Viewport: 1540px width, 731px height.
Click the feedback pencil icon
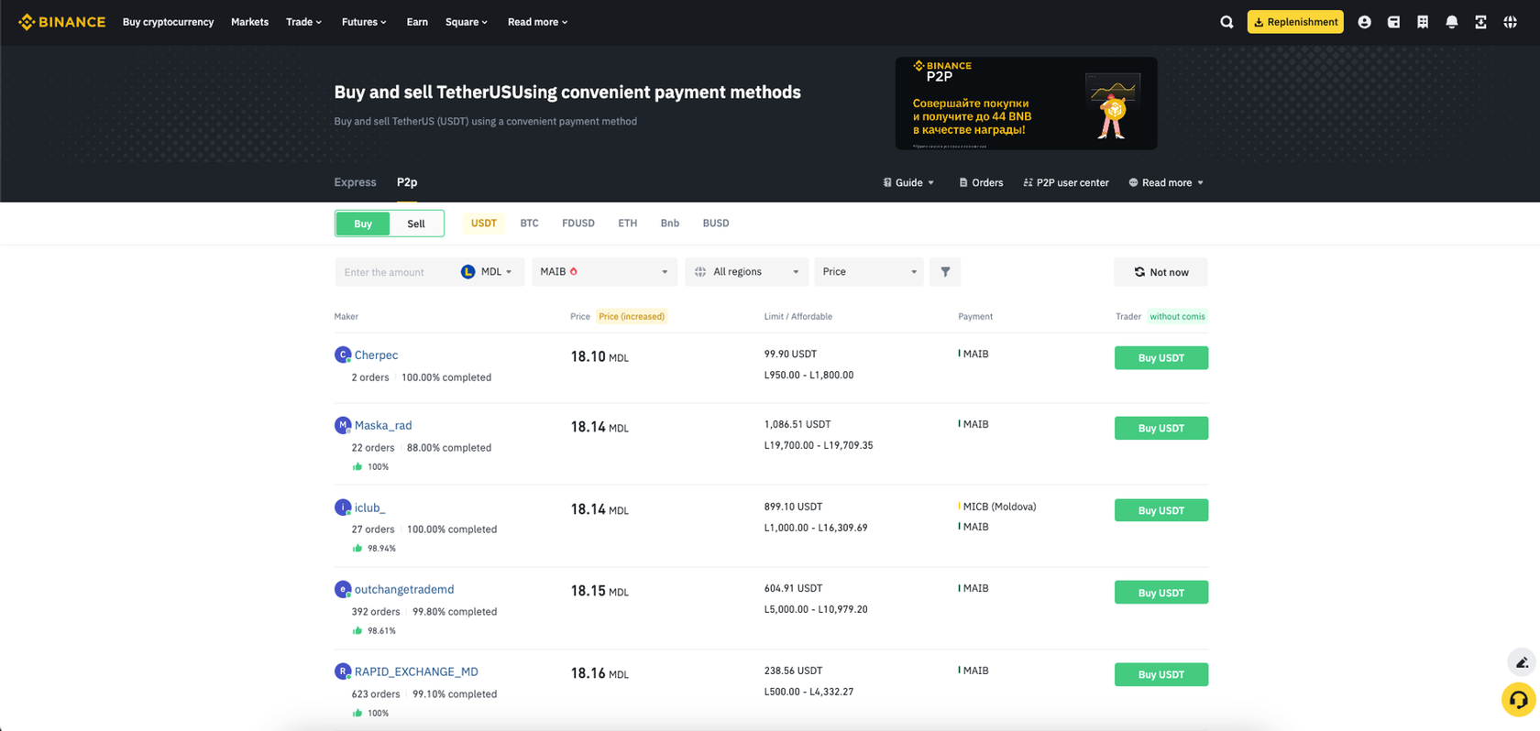pyautogui.click(x=1522, y=662)
